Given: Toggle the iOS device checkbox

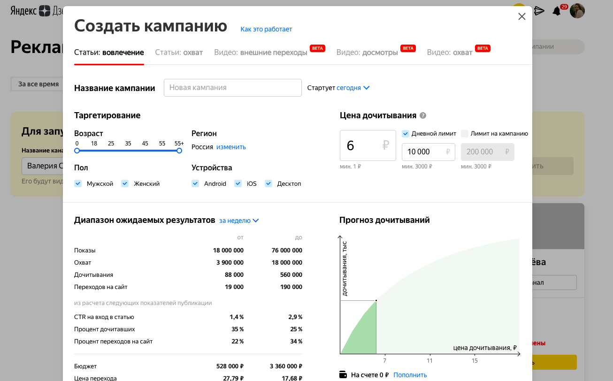Looking at the screenshot, I should point(238,183).
